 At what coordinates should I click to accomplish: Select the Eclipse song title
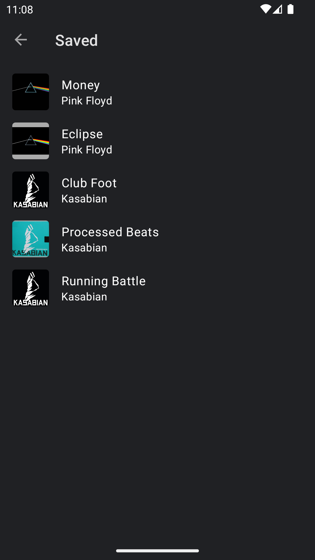click(x=82, y=134)
